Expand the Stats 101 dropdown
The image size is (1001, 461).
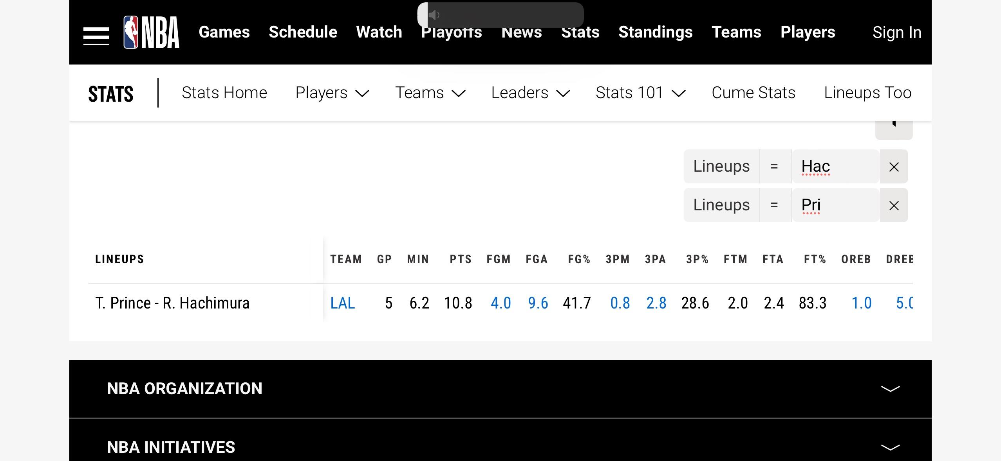640,93
